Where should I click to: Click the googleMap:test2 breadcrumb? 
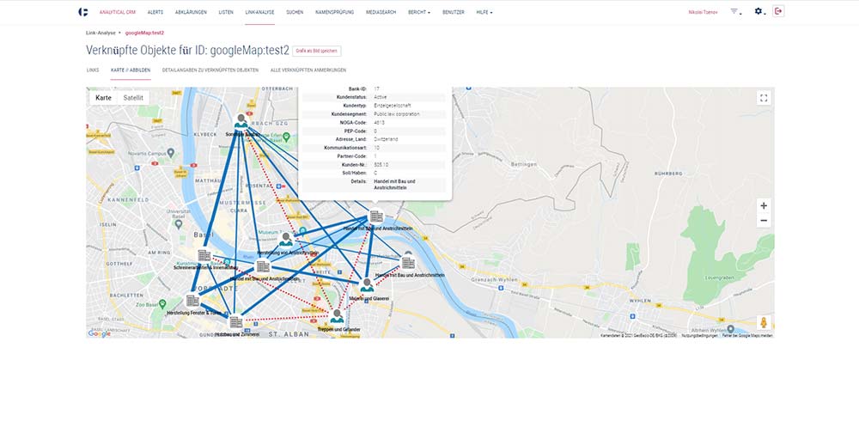(144, 33)
